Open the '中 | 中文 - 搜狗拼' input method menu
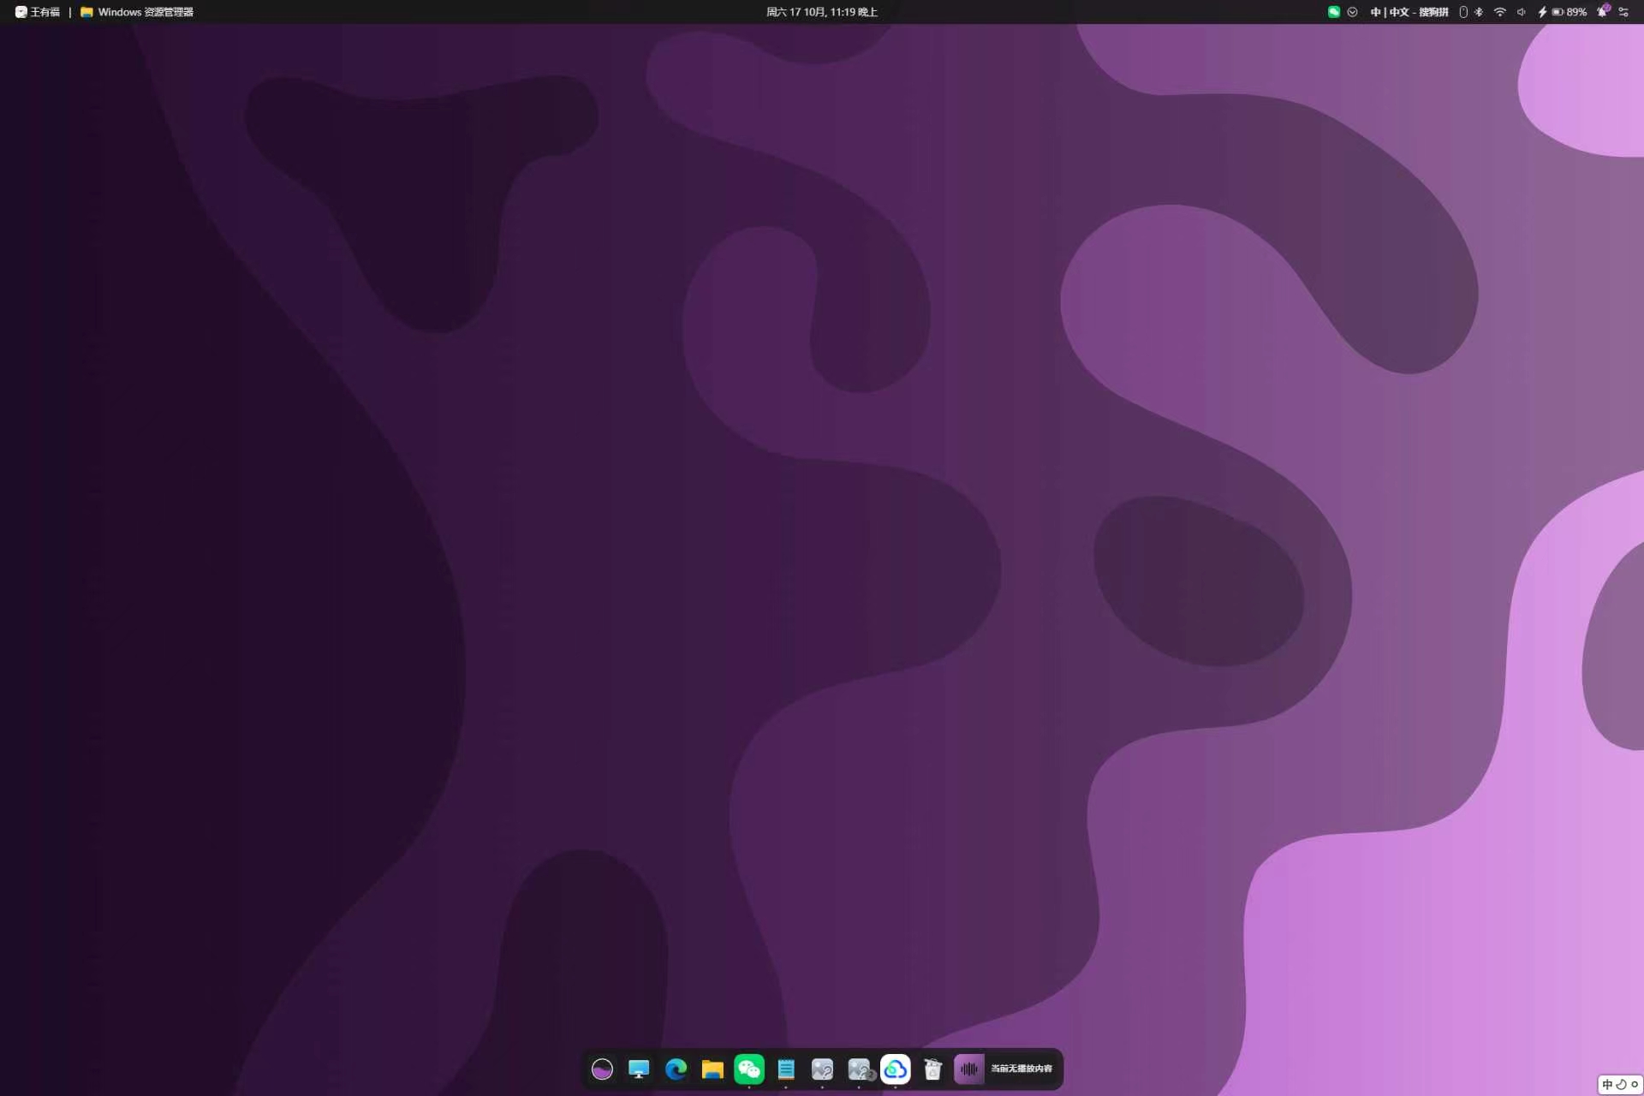The height and width of the screenshot is (1096, 1644). tap(1409, 12)
